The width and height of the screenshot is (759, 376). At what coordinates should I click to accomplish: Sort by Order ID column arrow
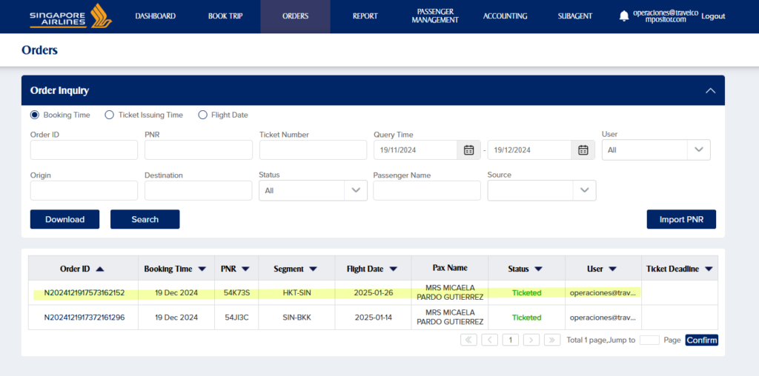click(100, 269)
